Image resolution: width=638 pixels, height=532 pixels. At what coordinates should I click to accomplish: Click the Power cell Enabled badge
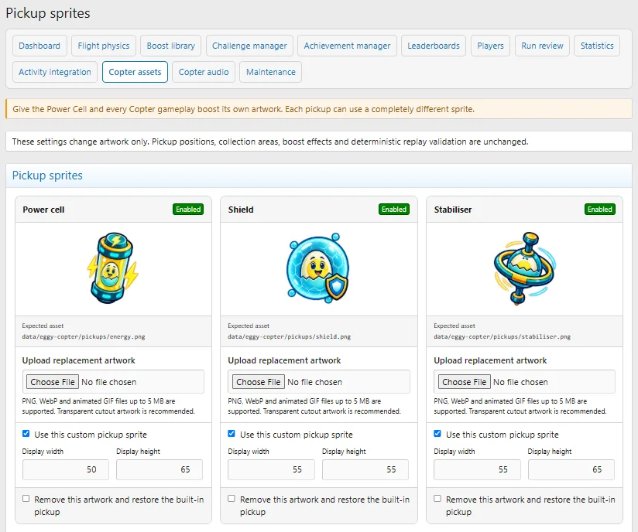(x=188, y=210)
